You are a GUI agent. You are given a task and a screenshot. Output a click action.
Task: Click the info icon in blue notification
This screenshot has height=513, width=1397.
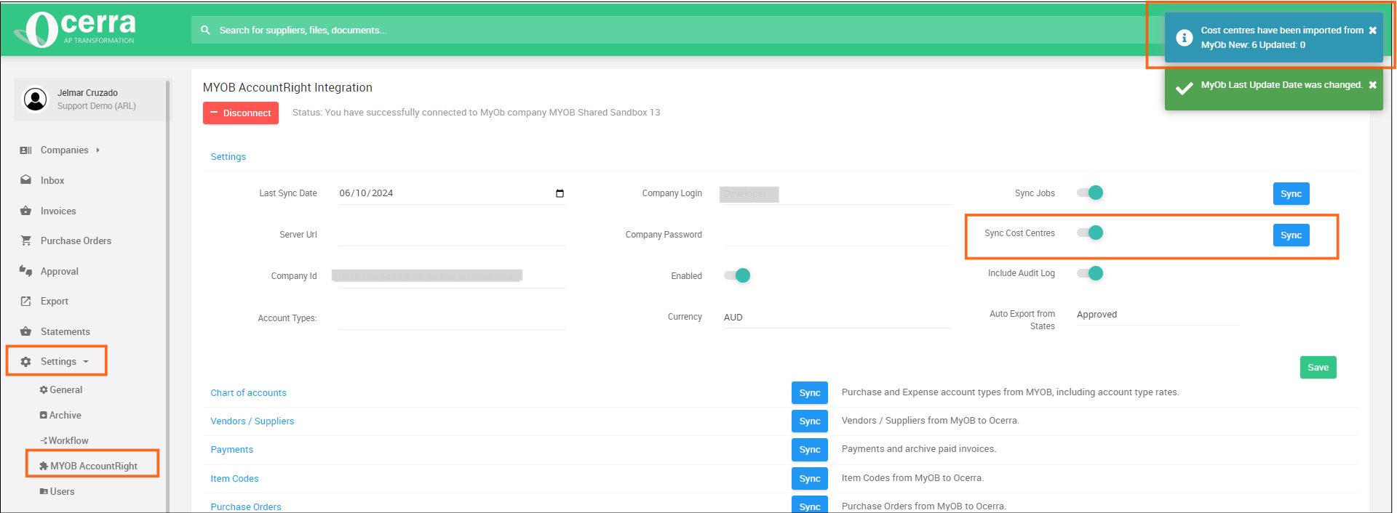pyautogui.click(x=1184, y=38)
